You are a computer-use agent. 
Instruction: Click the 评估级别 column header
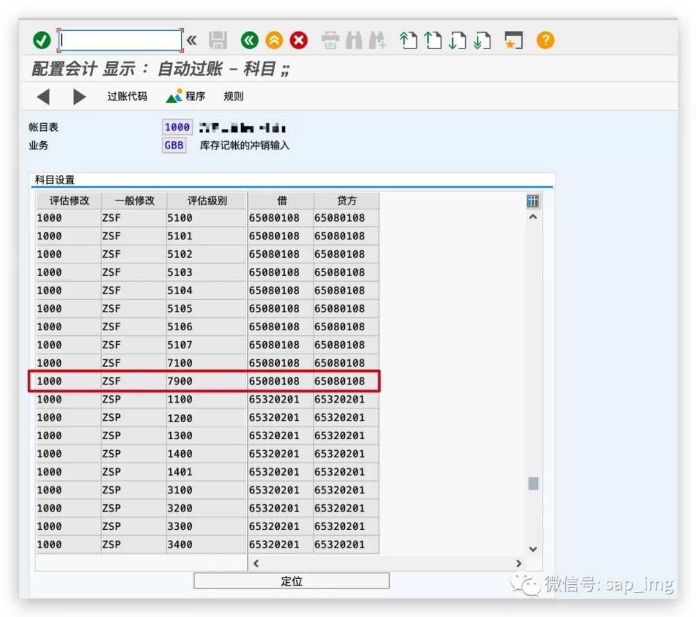(x=206, y=201)
